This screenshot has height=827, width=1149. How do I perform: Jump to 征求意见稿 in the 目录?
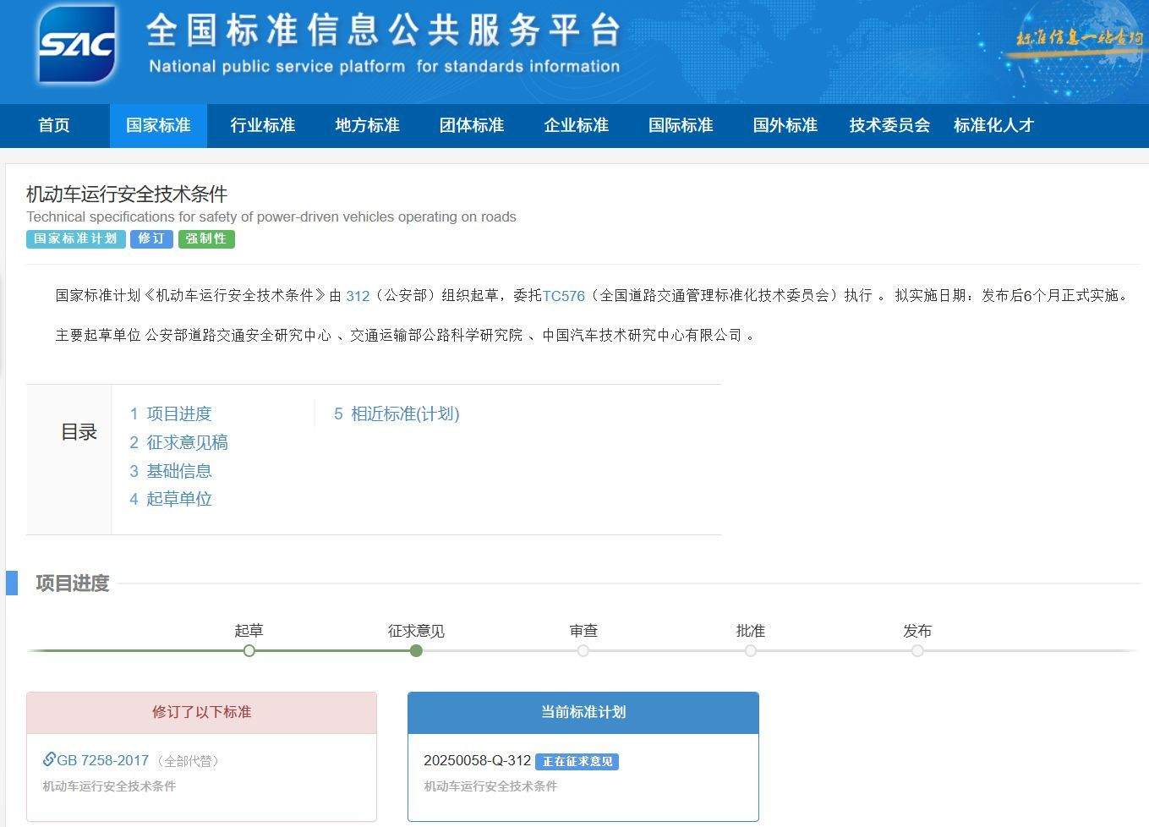[188, 442]
